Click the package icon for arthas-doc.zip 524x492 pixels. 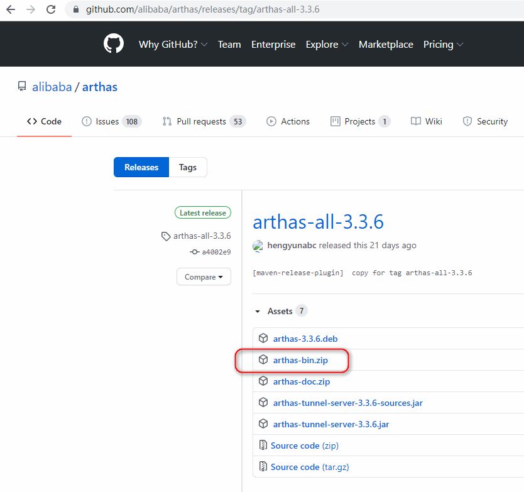coord(263,381)
